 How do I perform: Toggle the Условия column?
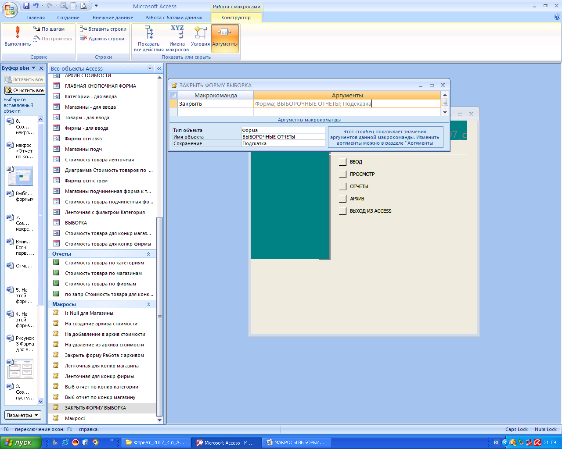200,36
